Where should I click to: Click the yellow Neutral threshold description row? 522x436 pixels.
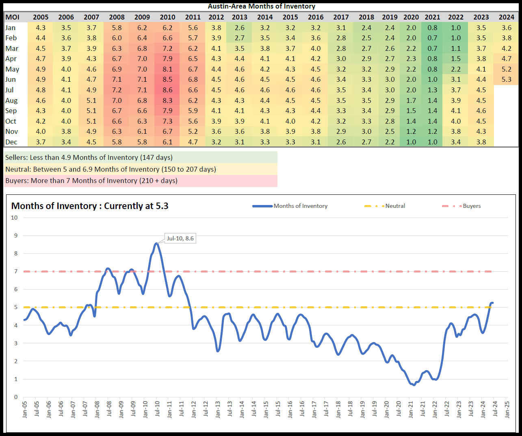click(x=141, y=169)
